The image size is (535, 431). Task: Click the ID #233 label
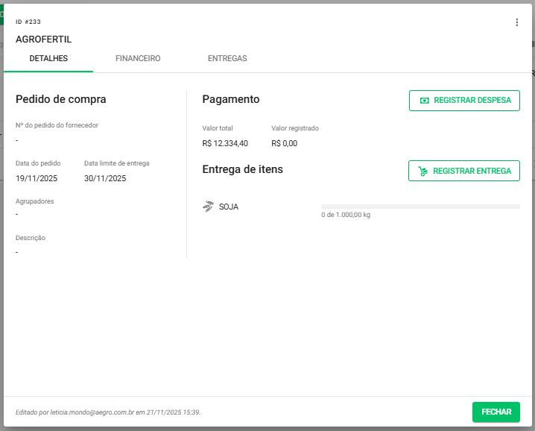tap(28, 22)
